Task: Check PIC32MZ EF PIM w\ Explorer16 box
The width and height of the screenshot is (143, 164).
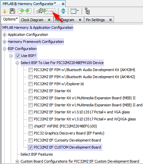Action: tap(30, 84)
